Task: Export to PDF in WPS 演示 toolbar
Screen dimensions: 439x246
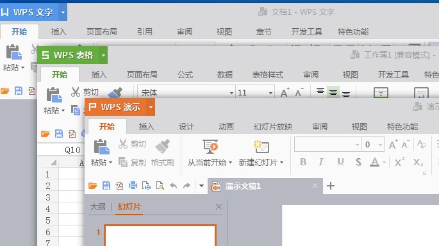Action: pos(119,186)
